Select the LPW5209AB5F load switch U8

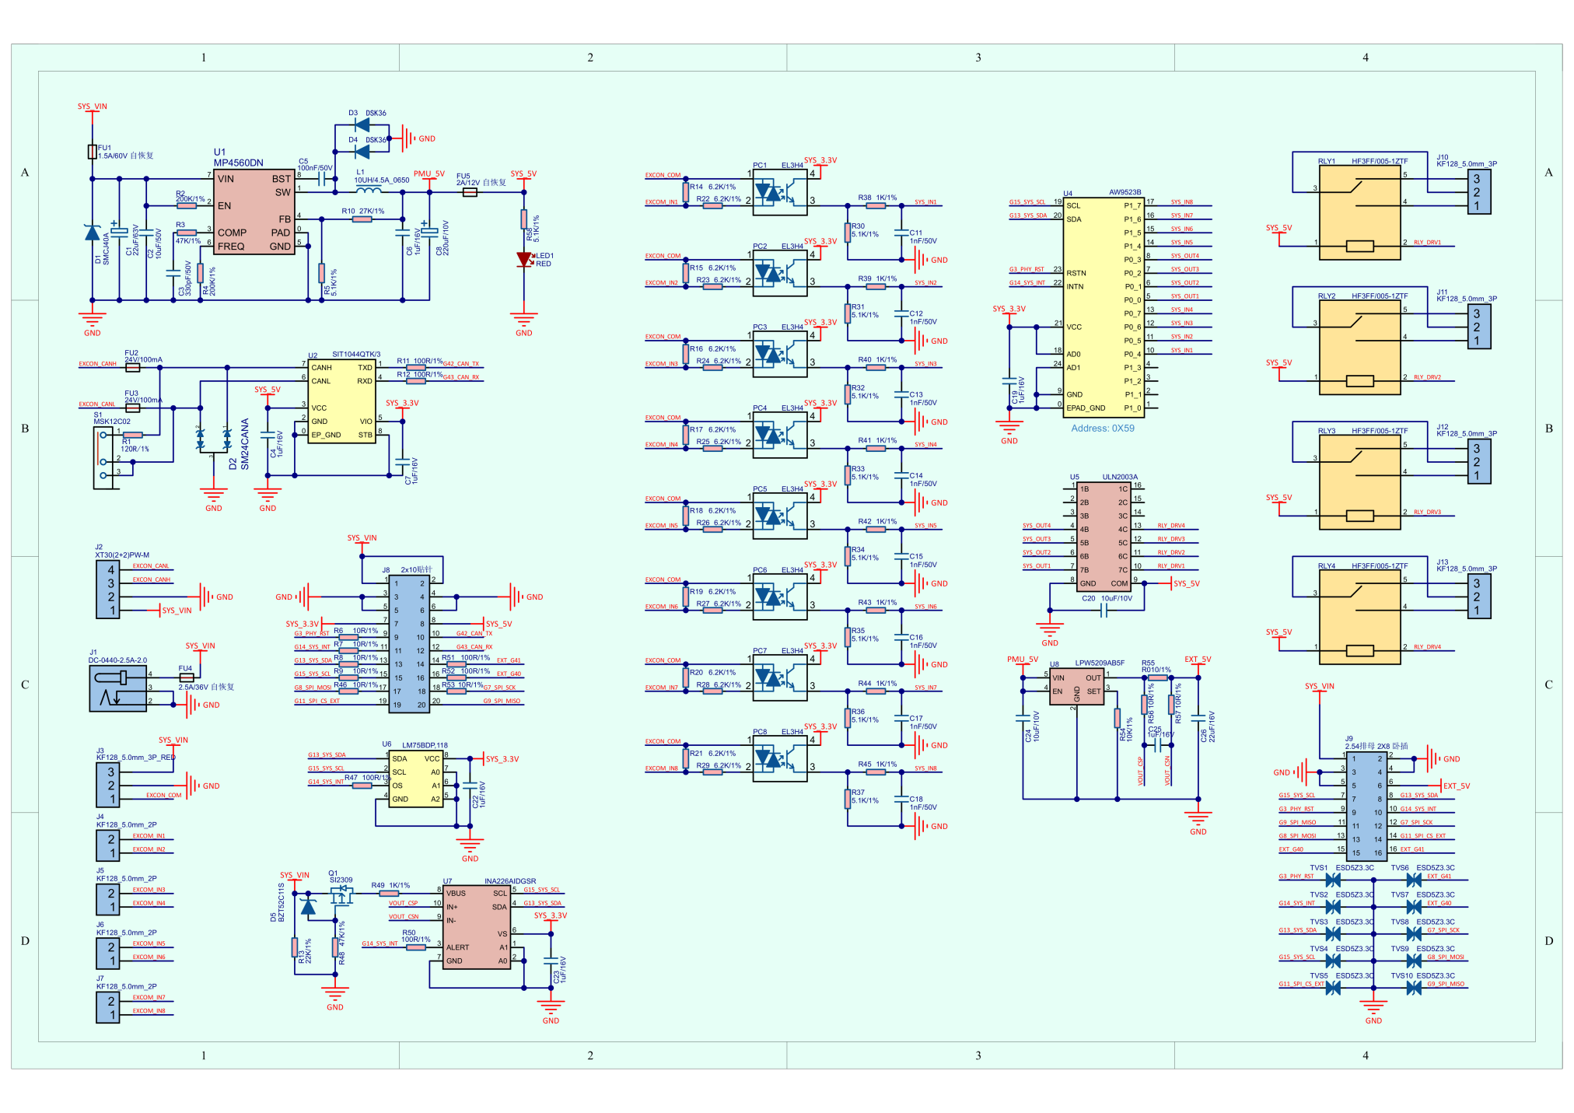pyautogui.click(x=1076, y=688)
